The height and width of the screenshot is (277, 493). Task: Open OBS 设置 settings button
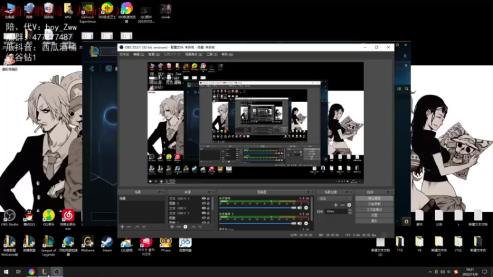374,215
